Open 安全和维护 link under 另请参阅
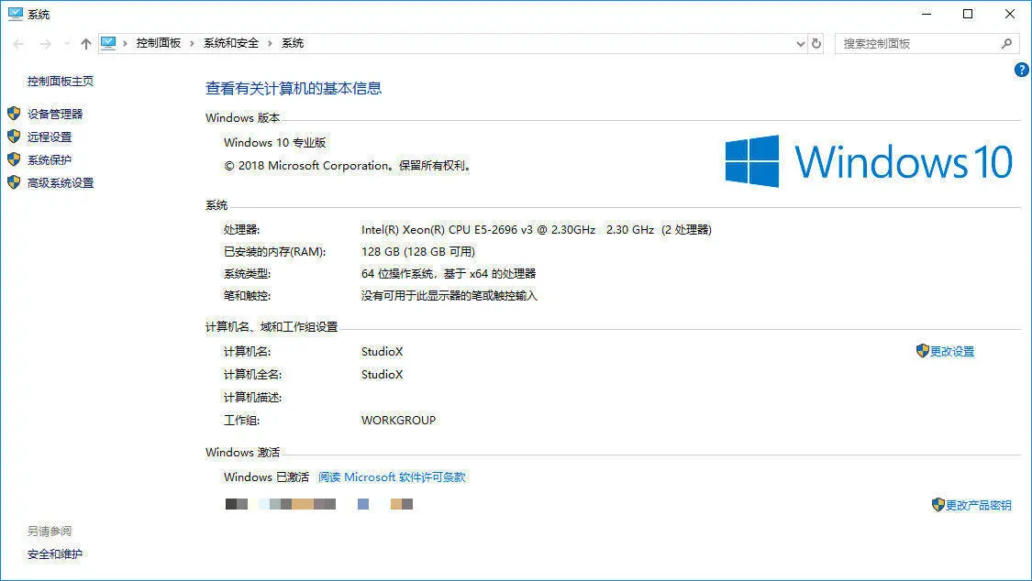Screen dimensions: 1032x581 click(55, 554)
